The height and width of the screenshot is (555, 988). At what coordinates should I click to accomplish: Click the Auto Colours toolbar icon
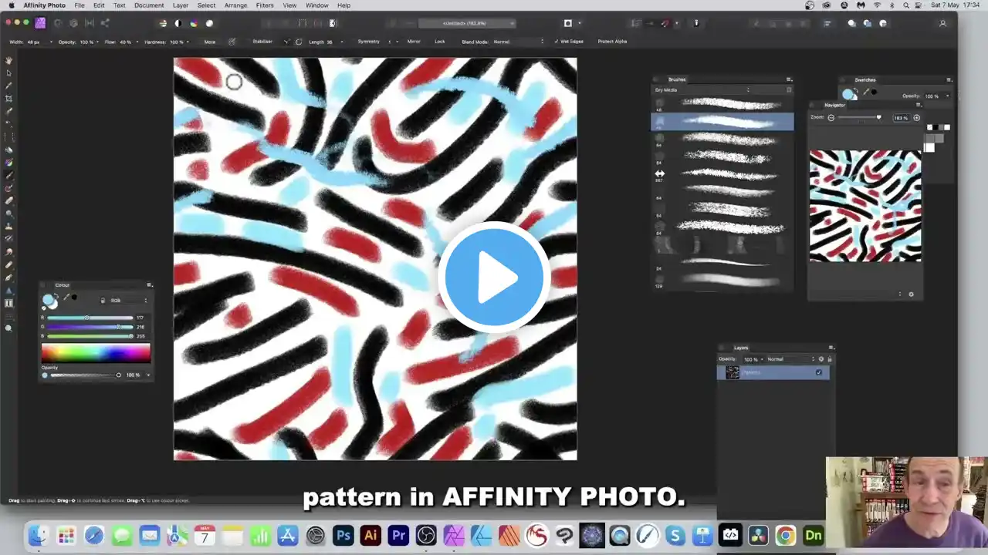click(x=194, y=23)
